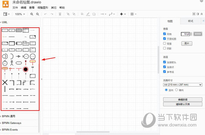The width and height of the screenshot is (205, 135).
Task: Open the 查看 view menu
Action: click(32, 8)
